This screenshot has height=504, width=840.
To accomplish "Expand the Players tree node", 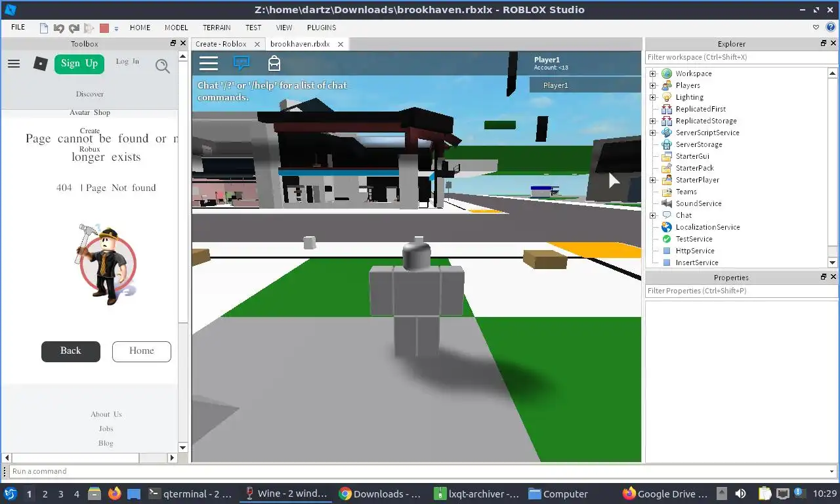I will click(653, 85).
